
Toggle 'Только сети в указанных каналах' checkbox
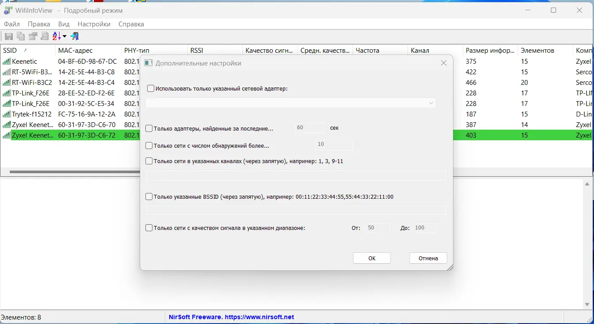(149, 161)
